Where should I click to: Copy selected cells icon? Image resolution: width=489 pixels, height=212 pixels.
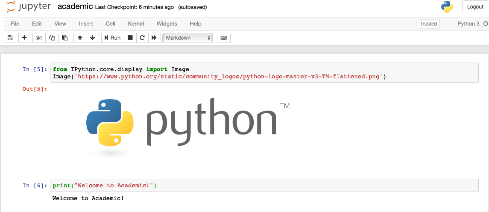click(x=52, y=38)
